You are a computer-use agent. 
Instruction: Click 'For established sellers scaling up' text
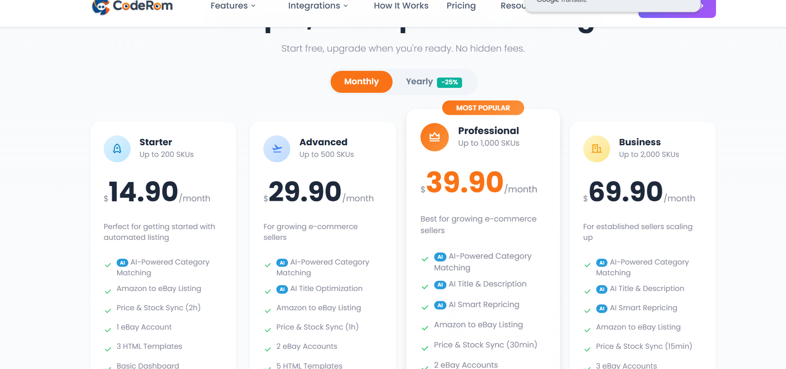click(x=638, y=232)
